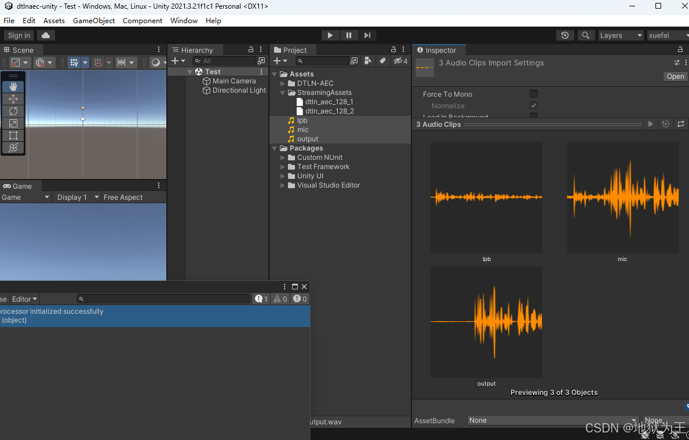
Task: Select the Transform tool in Scene
Action: (13, 148)
